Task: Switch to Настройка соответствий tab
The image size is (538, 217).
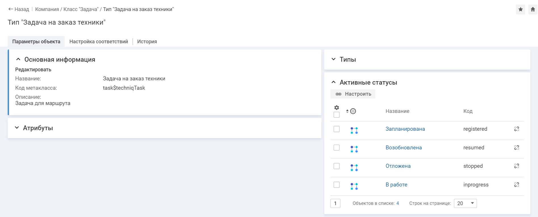Action: (99, 42)
